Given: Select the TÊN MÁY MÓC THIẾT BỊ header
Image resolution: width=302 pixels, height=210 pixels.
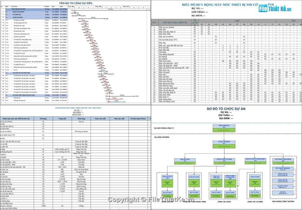Looking at the screenshot, I should click(x=175, y=23).
